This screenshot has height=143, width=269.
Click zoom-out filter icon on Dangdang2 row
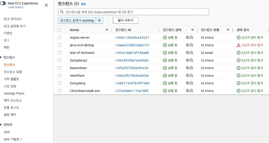[x=191, y=60]
